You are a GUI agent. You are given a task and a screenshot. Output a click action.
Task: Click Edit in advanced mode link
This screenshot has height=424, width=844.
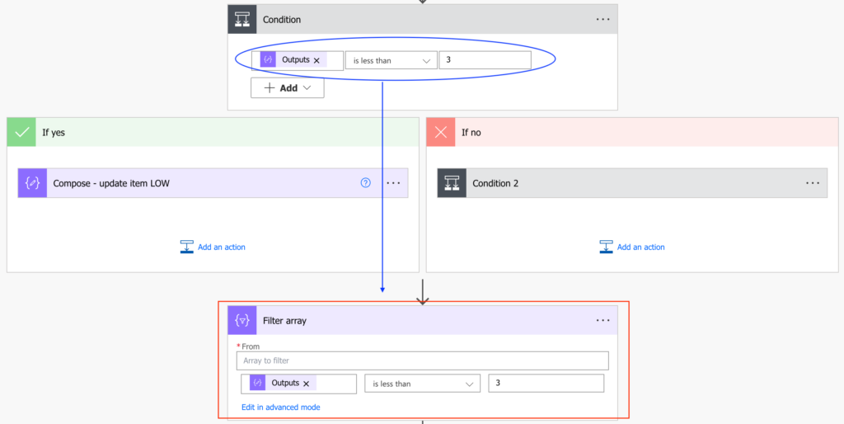(280, 408)
